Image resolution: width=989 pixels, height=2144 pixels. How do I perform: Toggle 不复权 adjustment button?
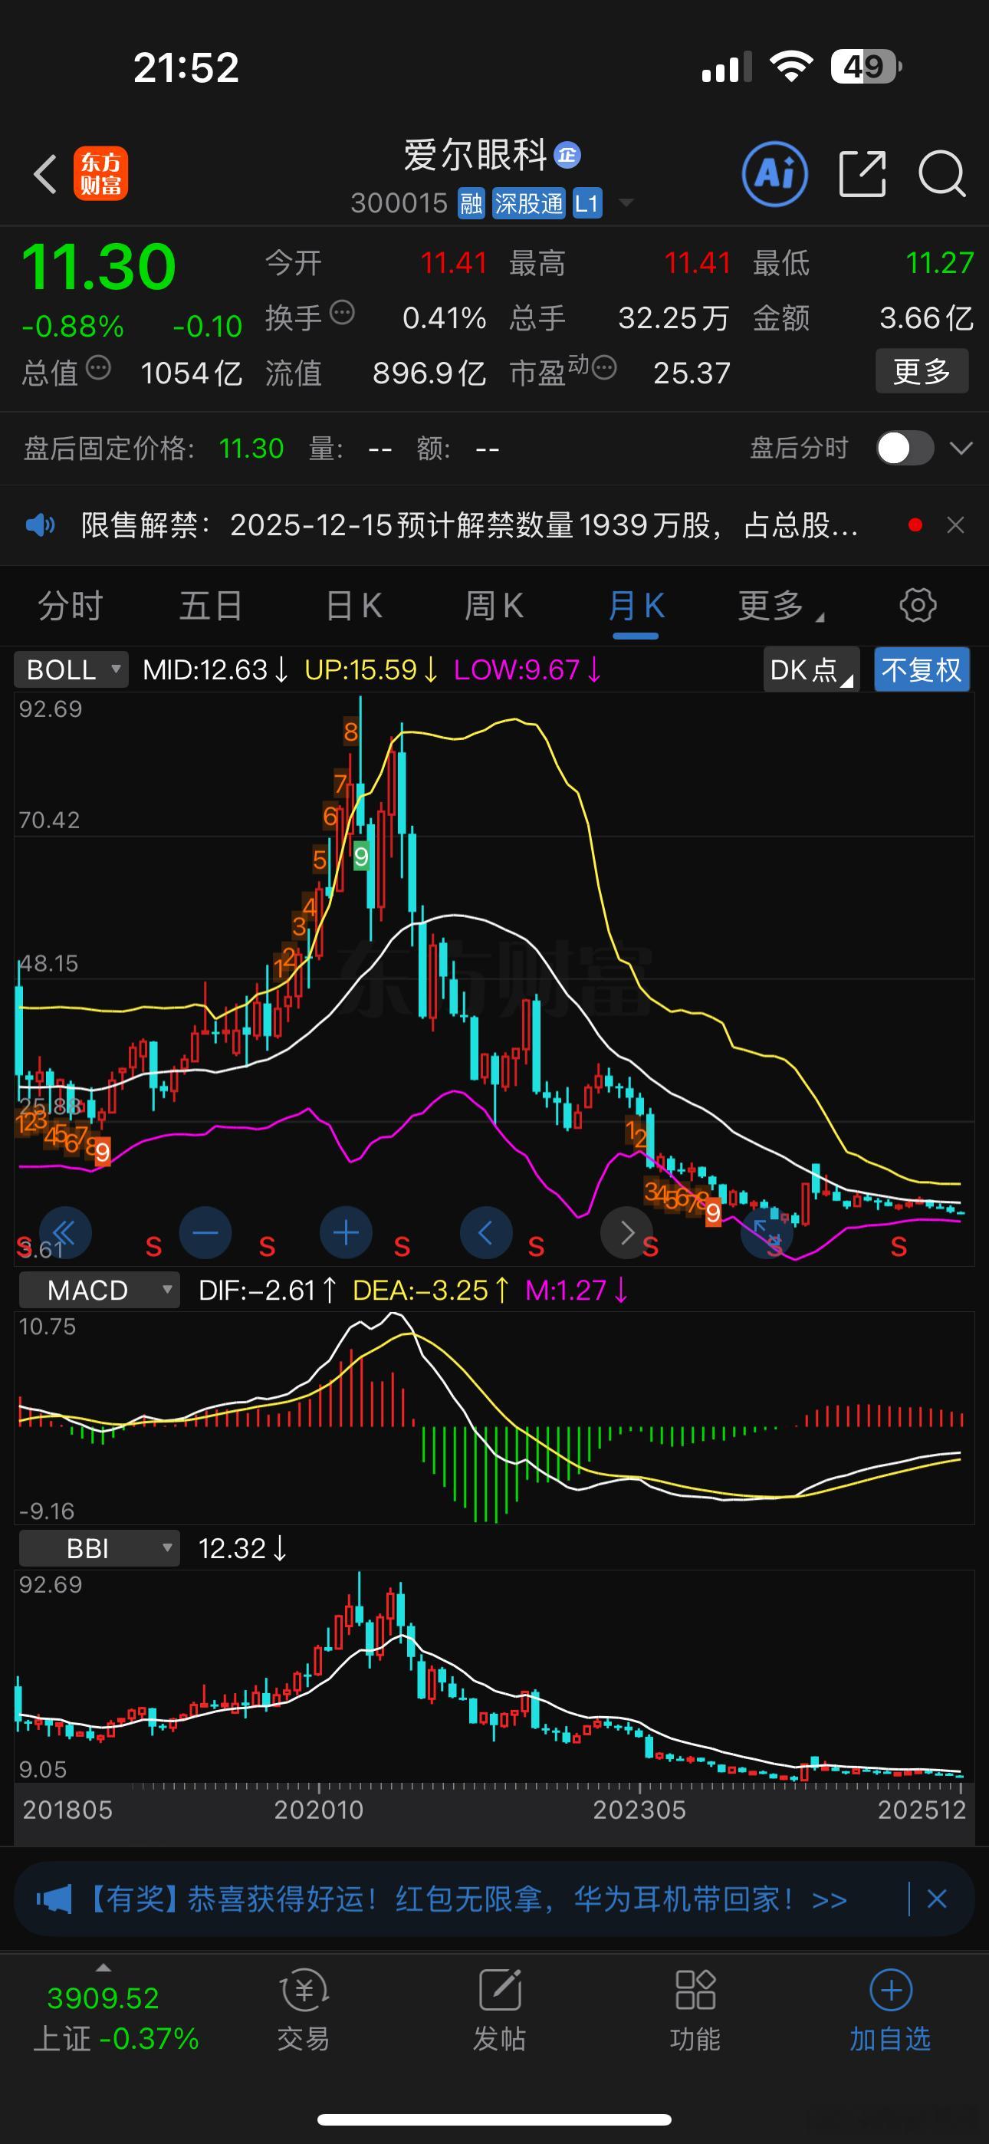pos(922,669)
